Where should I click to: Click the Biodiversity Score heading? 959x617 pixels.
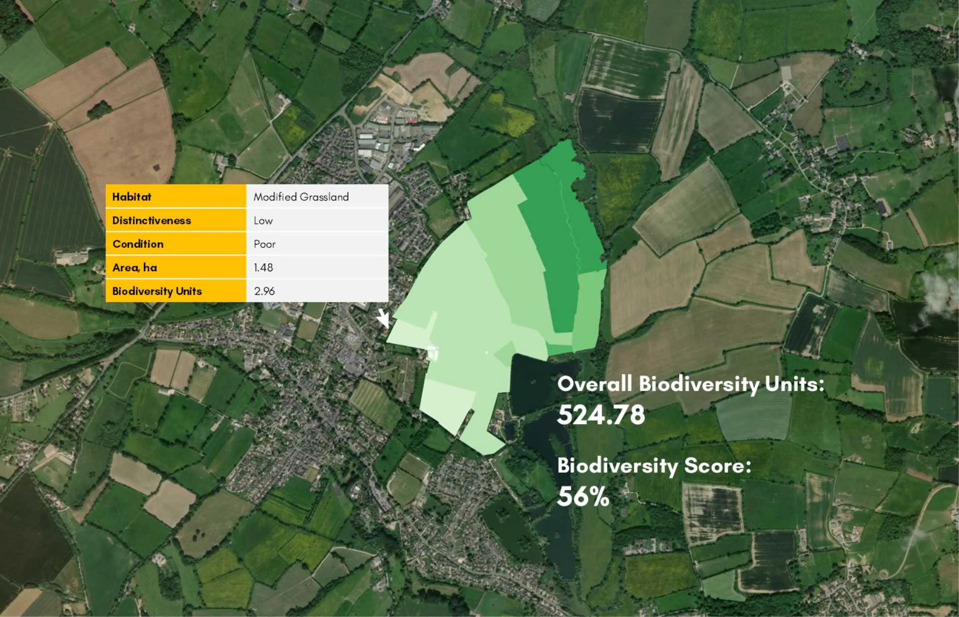pyautogui.click(x=654, y=466)
